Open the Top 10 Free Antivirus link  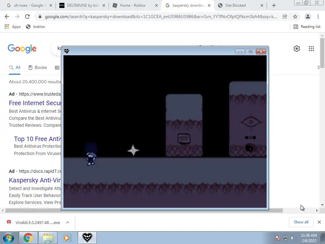pos(37,139)
